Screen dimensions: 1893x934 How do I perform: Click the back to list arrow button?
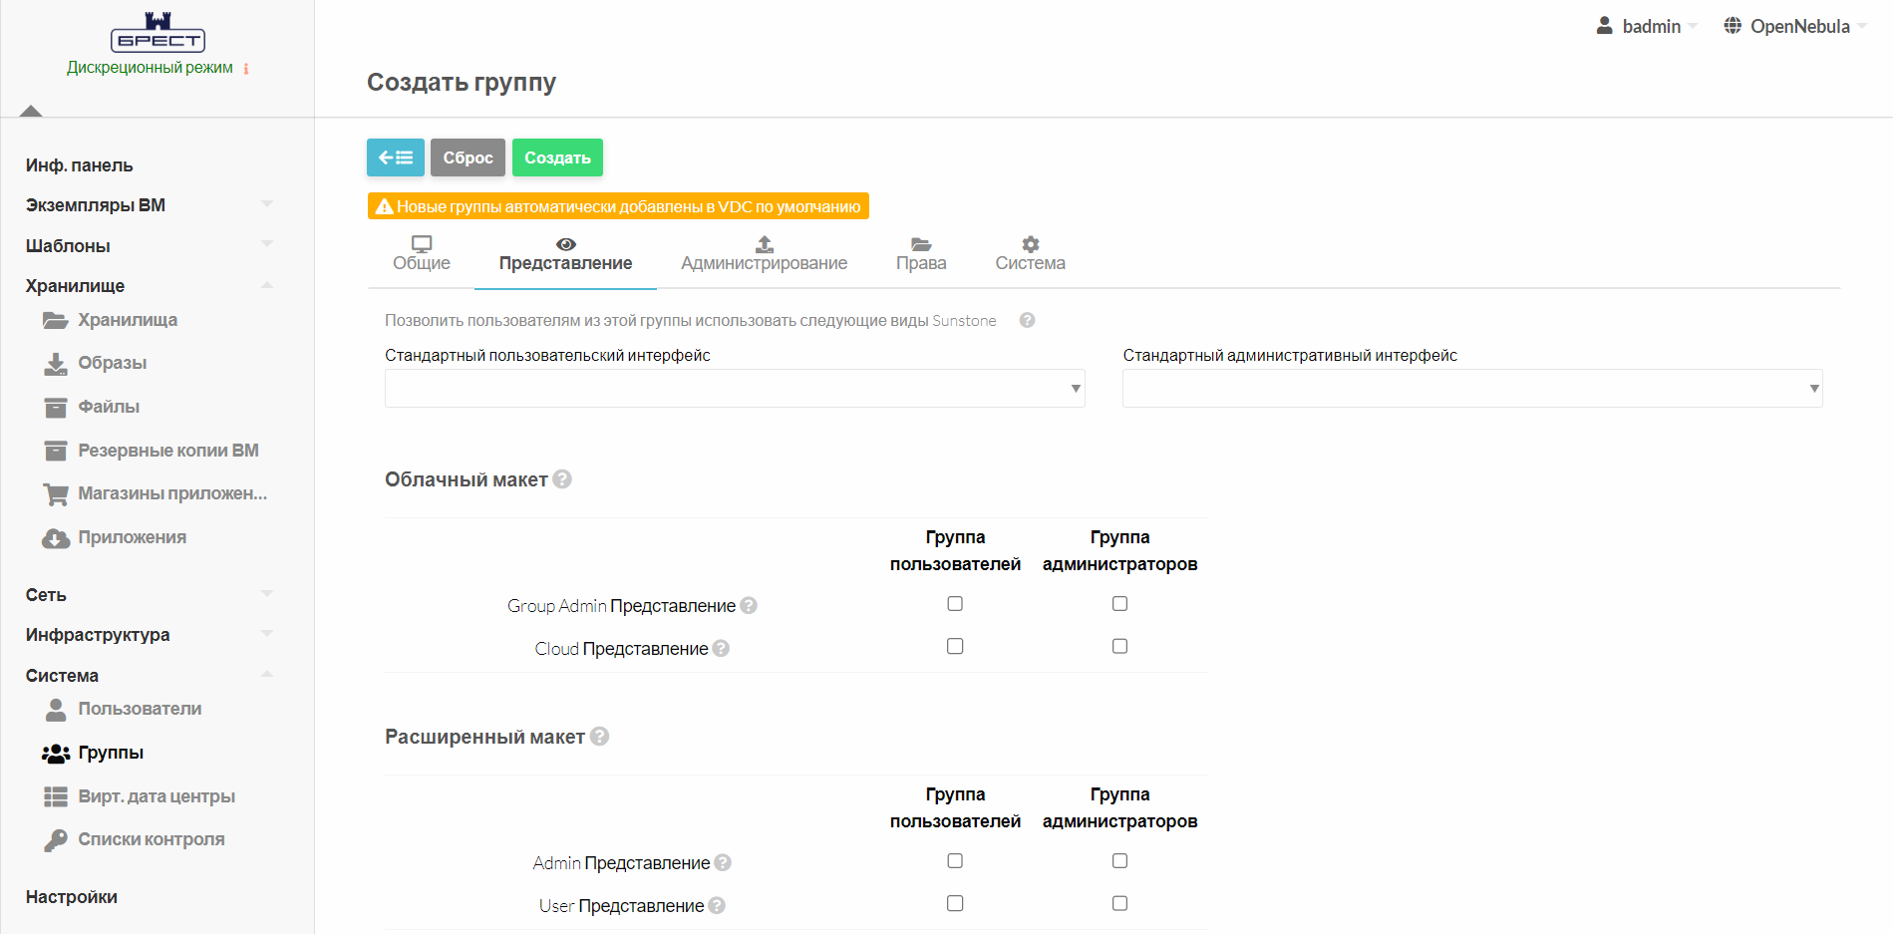395,157
